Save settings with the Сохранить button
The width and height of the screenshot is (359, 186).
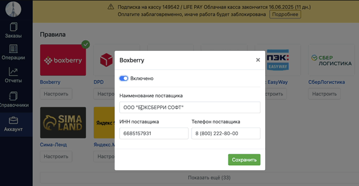[244, 160]
